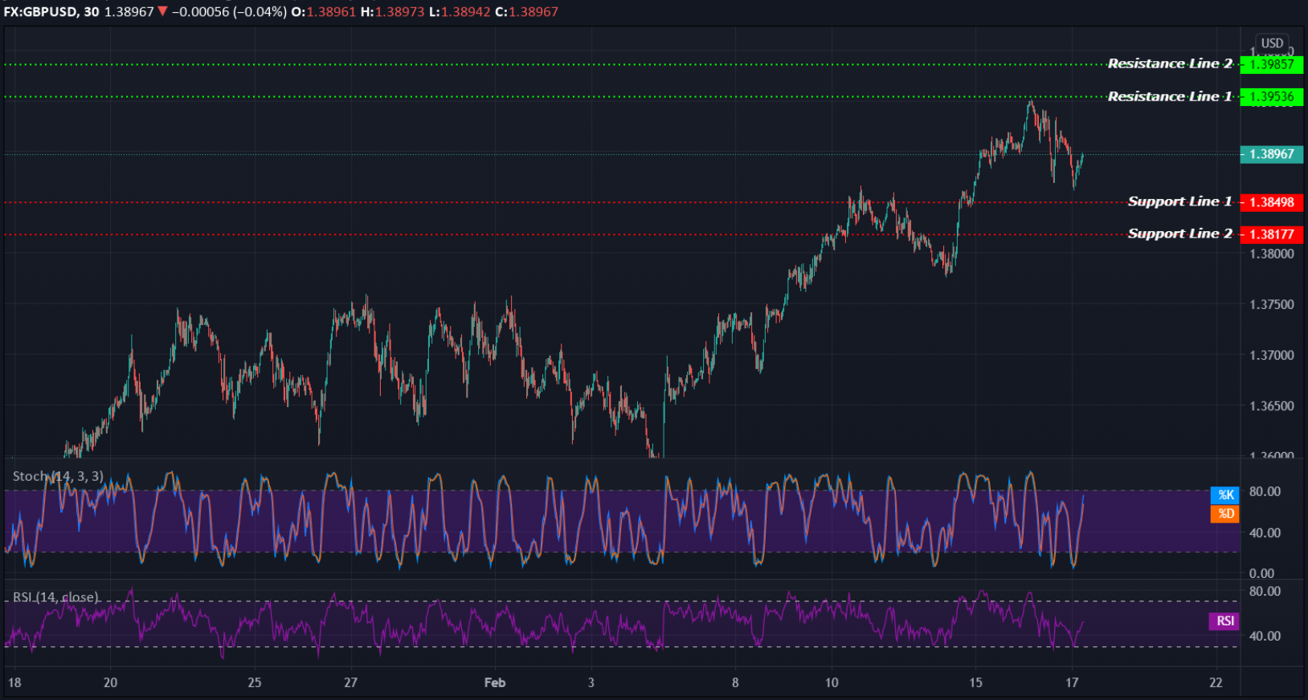Open the Stoch (14, 3, 3) indicator legend

58,476
